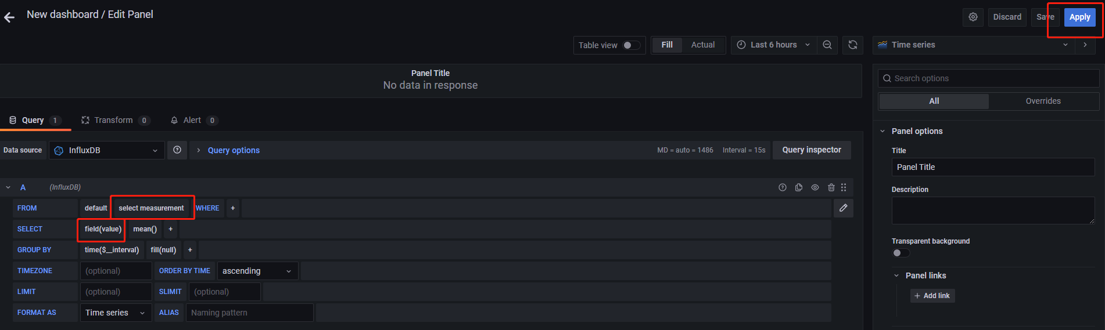The image size is (1105, 330).
Task: Open the InfluxDB data source dropdown
Action: pyautogui.click(x=107, y=150)
